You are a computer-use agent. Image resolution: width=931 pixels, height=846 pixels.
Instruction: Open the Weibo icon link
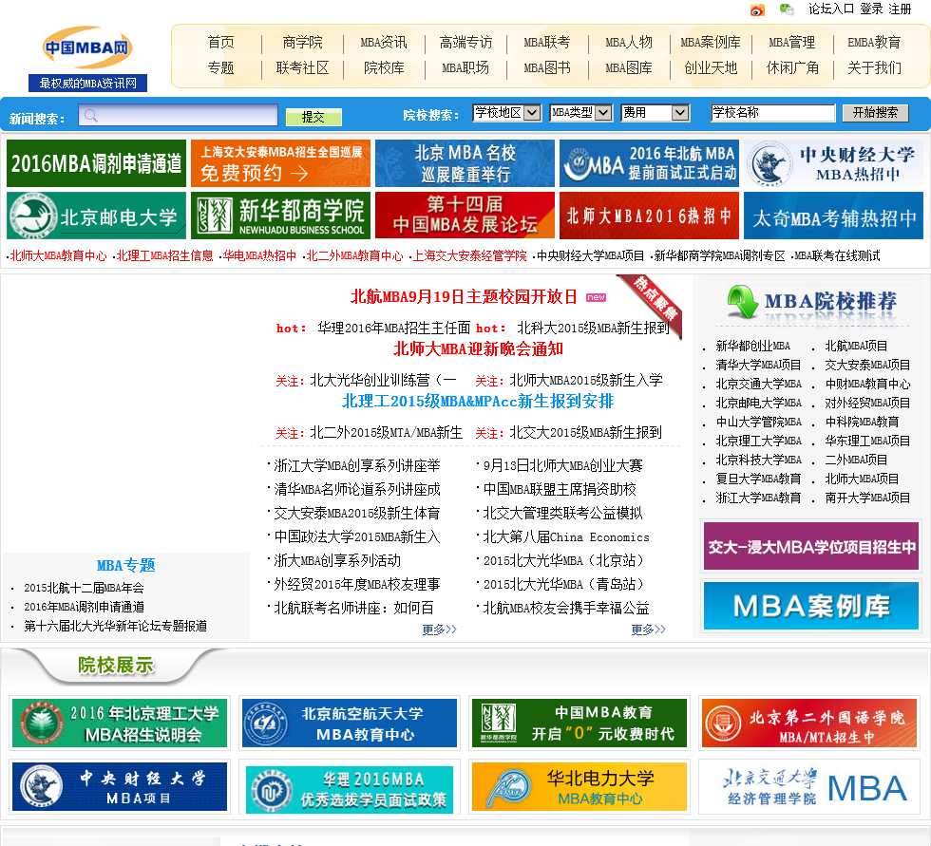pyautogui.click(x=757, y=9)
